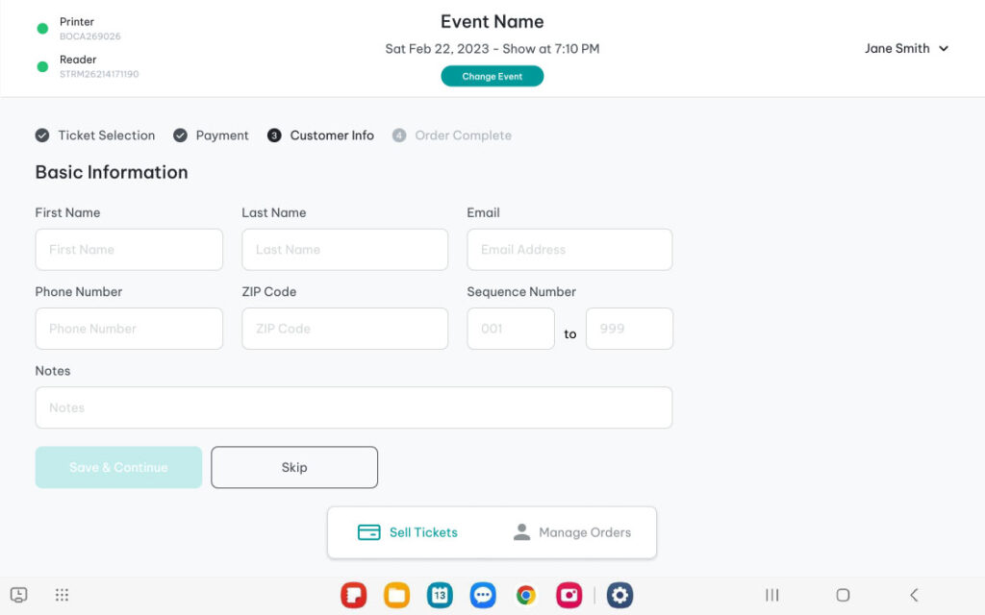This screenshot has width=985, height=615.
Task: Select the ZIP Code input box
Action: click(344, 329)
